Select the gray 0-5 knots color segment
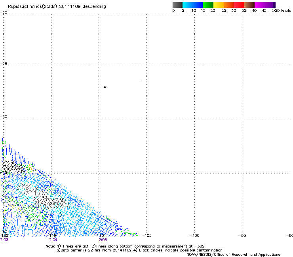Screen dimensions: 293x257 (177, 5)
